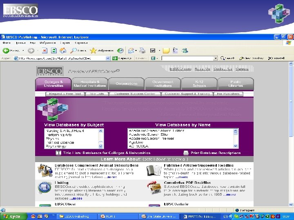Open Customer Success Center button

135,94
